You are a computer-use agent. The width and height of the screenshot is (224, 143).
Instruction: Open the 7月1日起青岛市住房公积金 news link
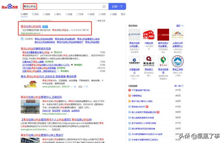pos(39,68)
